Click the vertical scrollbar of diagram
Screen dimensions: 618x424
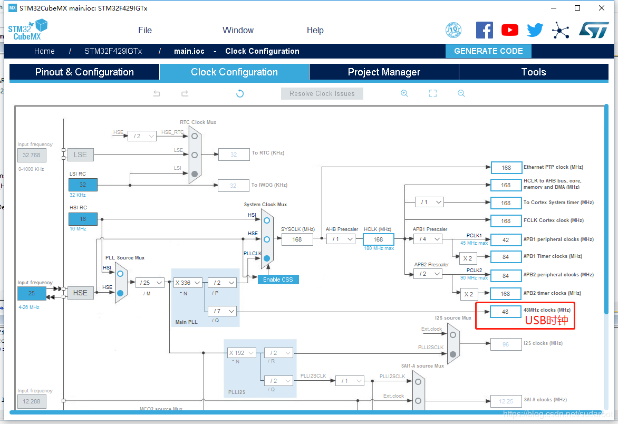pyautogui.click(x=606, y=210)
